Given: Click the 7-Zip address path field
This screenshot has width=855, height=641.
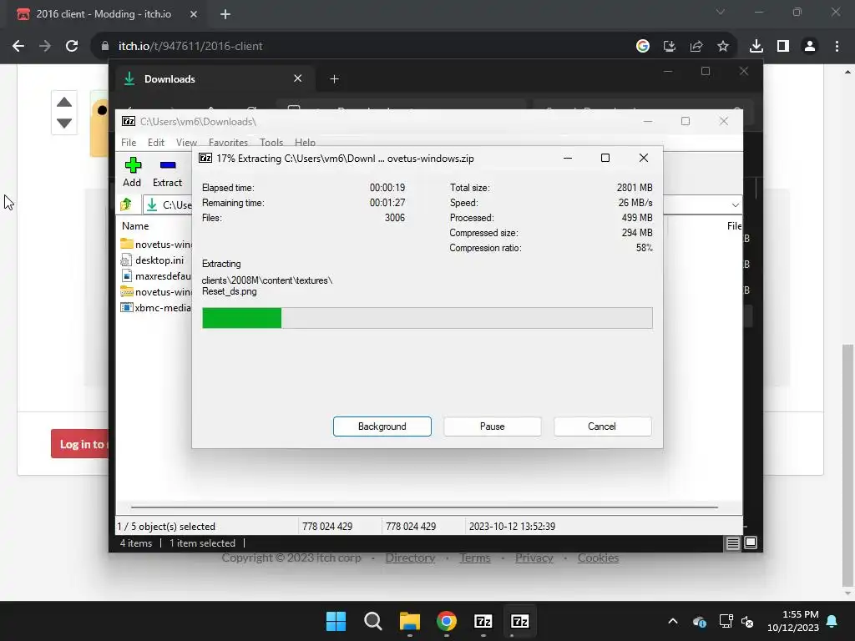Looking at the screenshot, I should tap(442, 205).
